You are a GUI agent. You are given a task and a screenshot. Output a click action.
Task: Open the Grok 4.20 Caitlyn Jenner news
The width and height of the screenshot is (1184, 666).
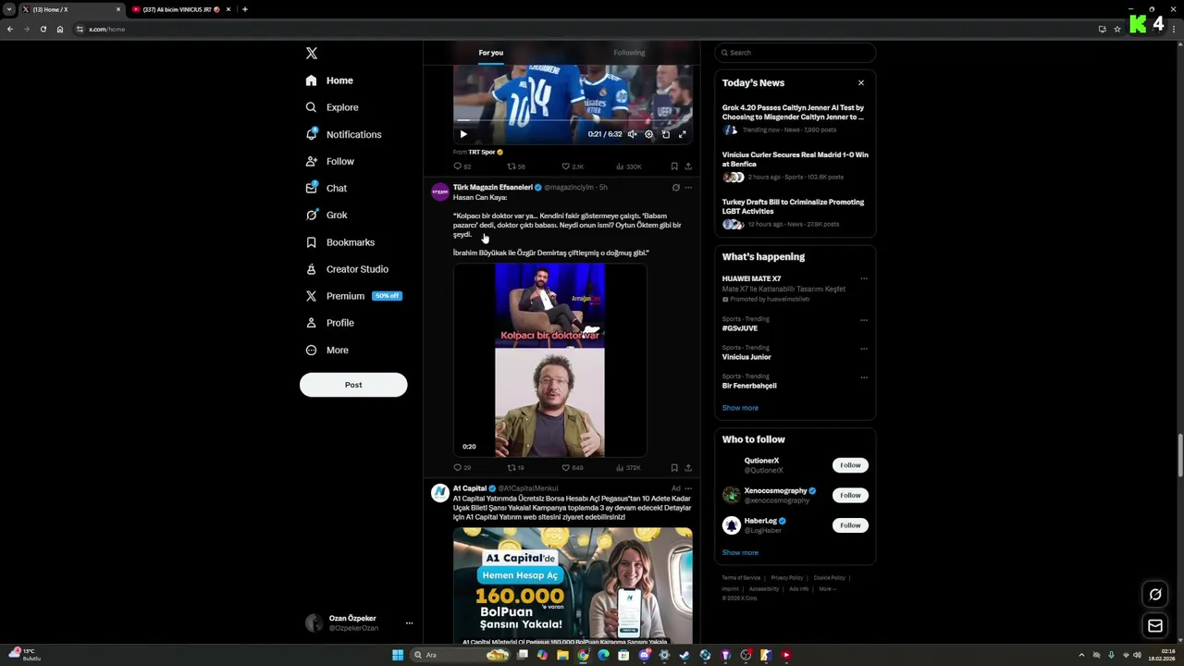click(x=795, y=118)
